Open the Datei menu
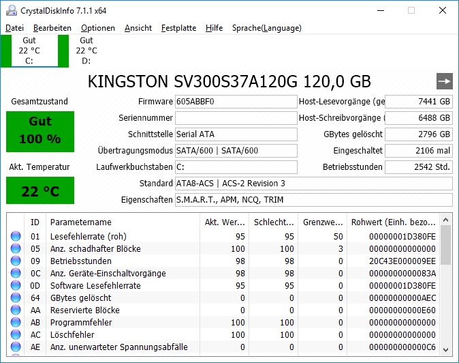 pos(14,28)
